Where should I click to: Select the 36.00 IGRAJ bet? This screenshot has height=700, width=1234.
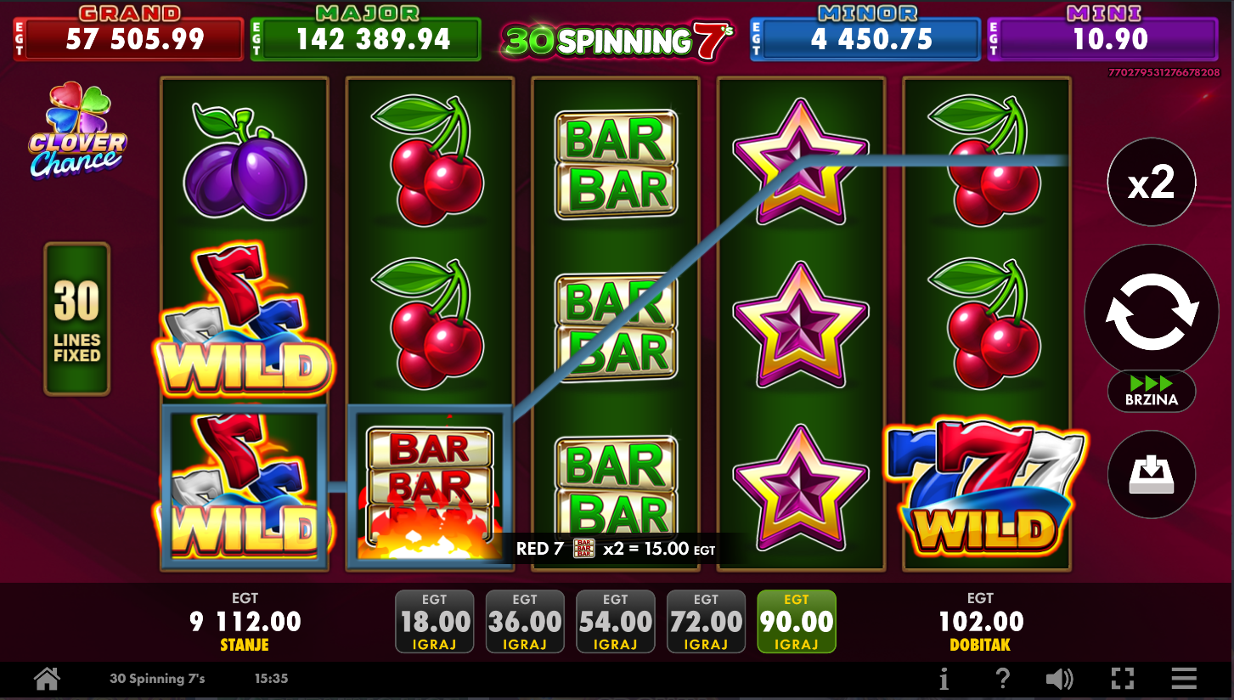[x=525, y=622]
